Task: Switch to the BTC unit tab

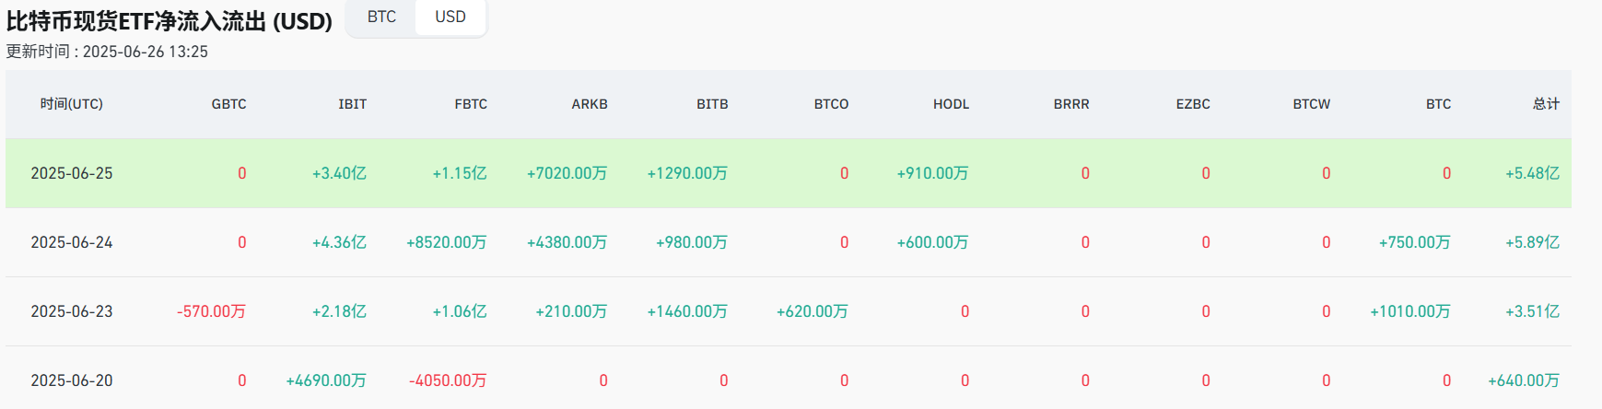Action: pos(381,17)
